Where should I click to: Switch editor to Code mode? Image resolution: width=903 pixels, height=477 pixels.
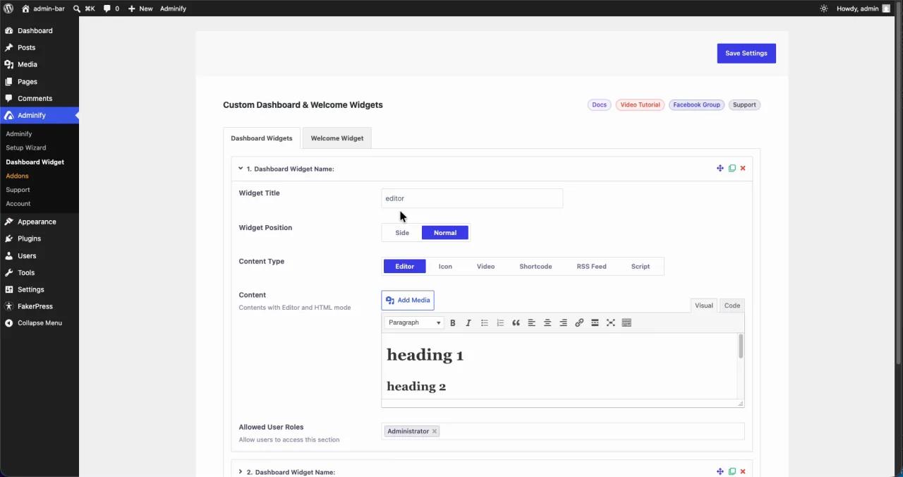tap(732, 306)
